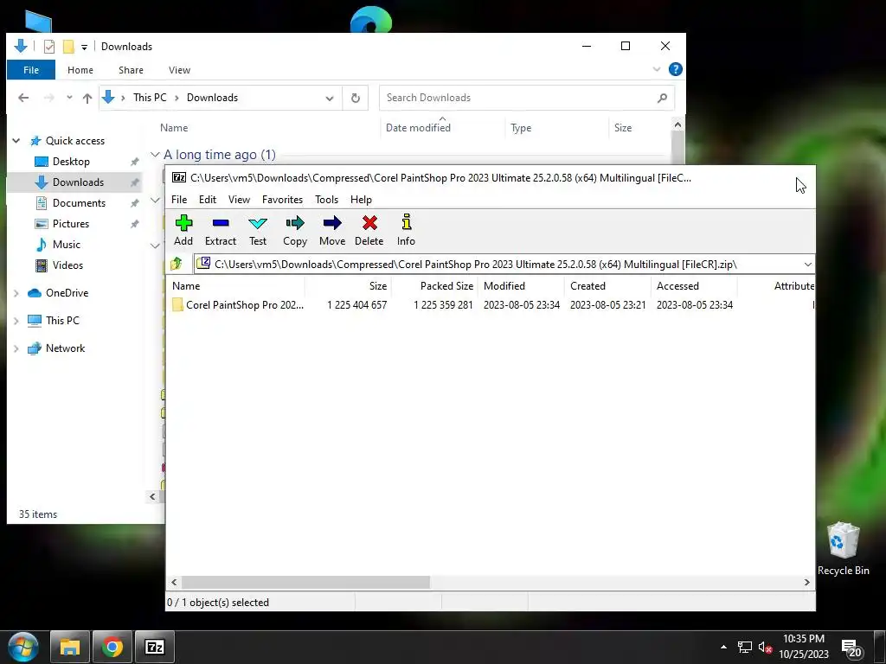Open Documents in navigation pane
Screen dimensions: 886x664
79,202
